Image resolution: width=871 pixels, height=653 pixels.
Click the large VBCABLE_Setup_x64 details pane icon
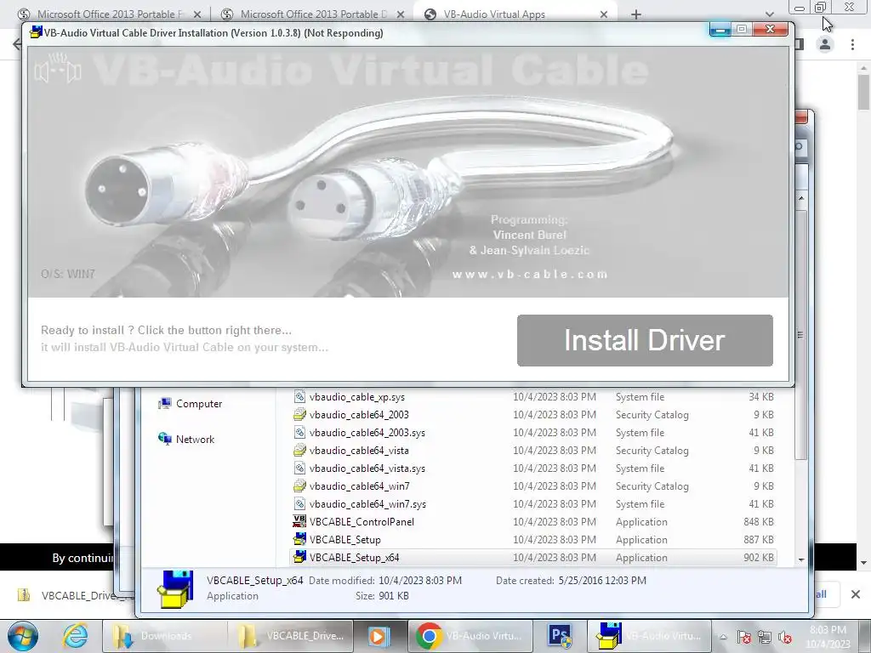tap(175, 588)
